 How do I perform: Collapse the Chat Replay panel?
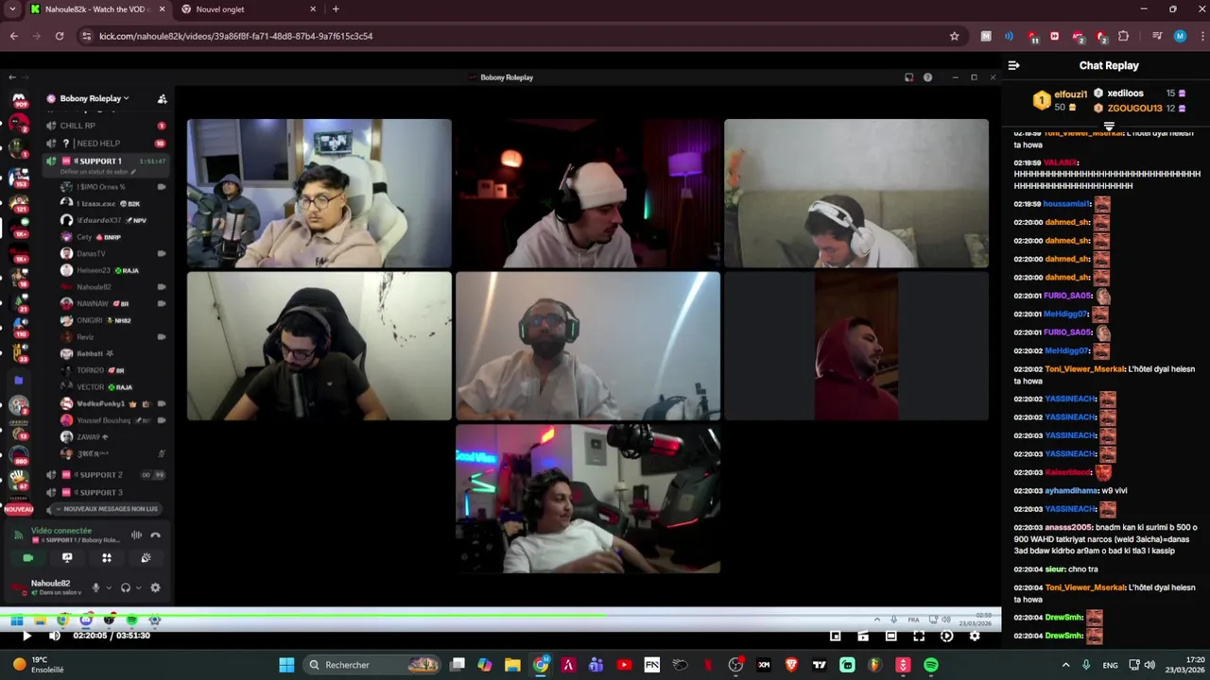[x=1013, y=65]
